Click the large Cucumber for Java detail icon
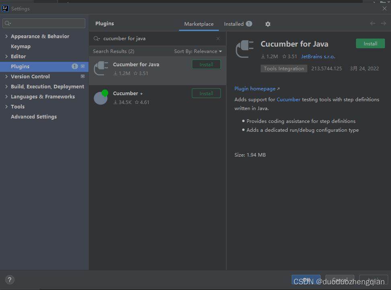Image resolution: width=391 pixels, height=290 pixels. click(x=245, y=49)
